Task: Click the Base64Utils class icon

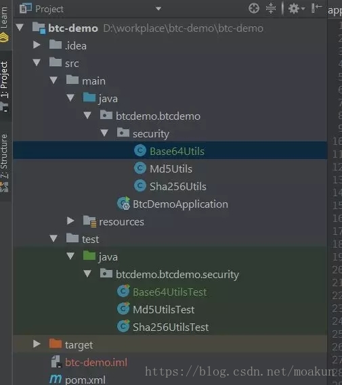Action: coord(140,150)
